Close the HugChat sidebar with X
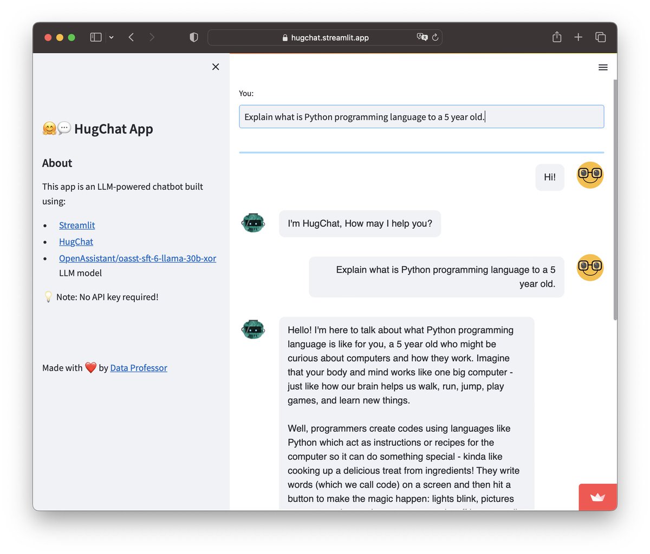 216,67
